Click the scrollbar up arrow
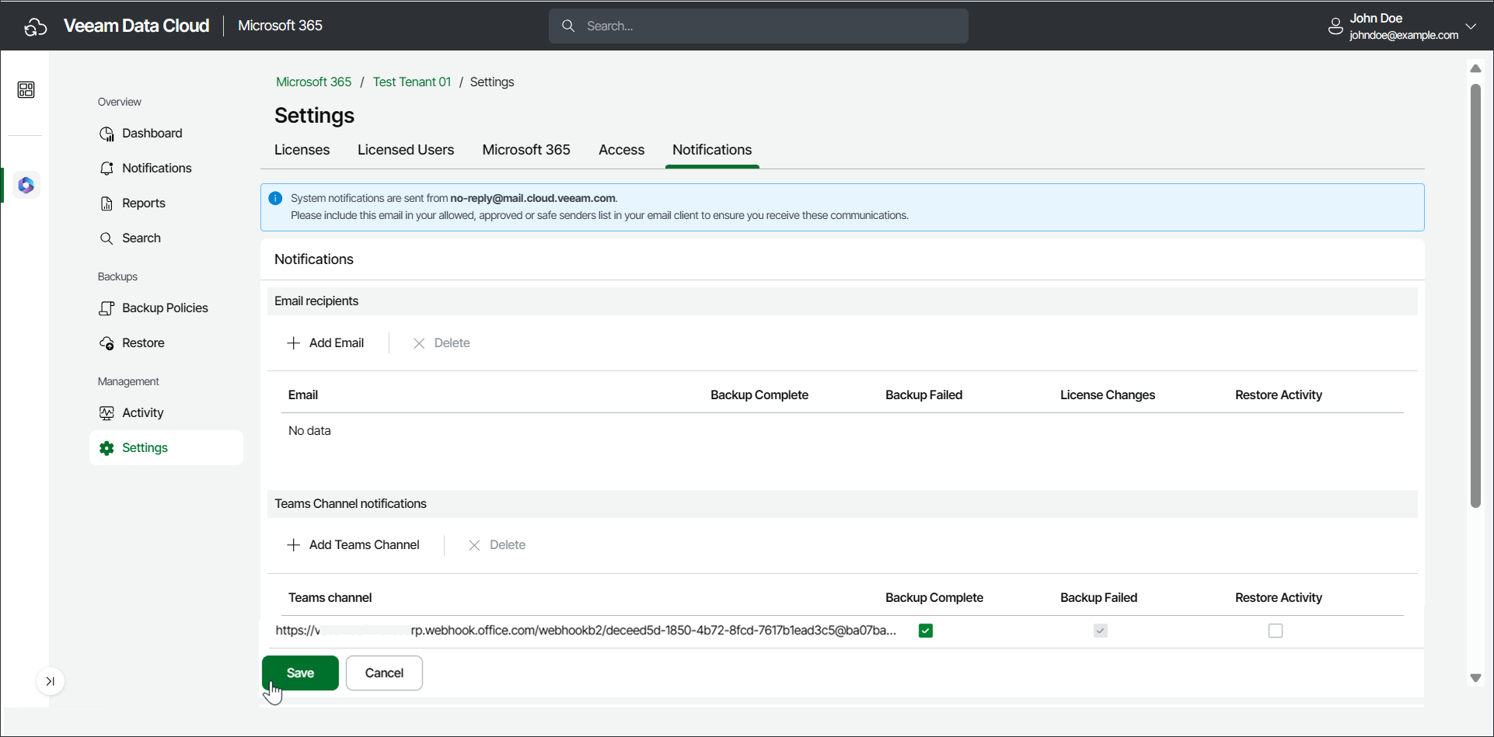Viewport: 1494px width, 737px height. point(1475,68)
